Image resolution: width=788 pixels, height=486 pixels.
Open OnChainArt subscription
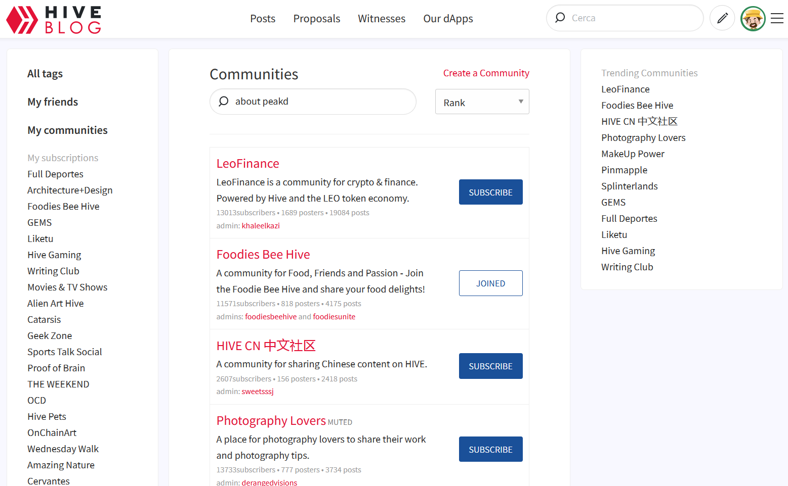click(52, 433)
